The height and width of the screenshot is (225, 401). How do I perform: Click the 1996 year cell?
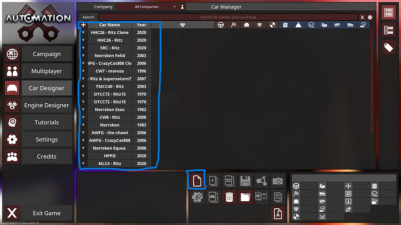pyautogui.click(x=141, y=71)
